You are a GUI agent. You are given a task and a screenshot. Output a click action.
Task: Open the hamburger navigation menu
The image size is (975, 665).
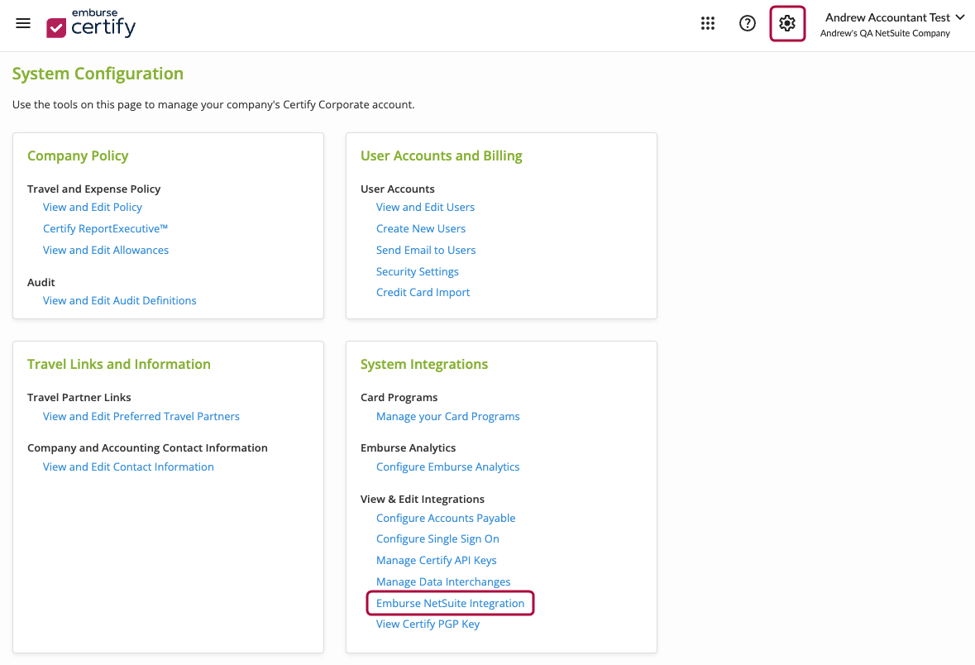point(22,23)
